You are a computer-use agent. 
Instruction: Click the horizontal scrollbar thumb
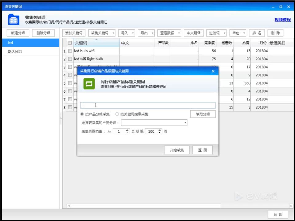(x=146, y=206)
